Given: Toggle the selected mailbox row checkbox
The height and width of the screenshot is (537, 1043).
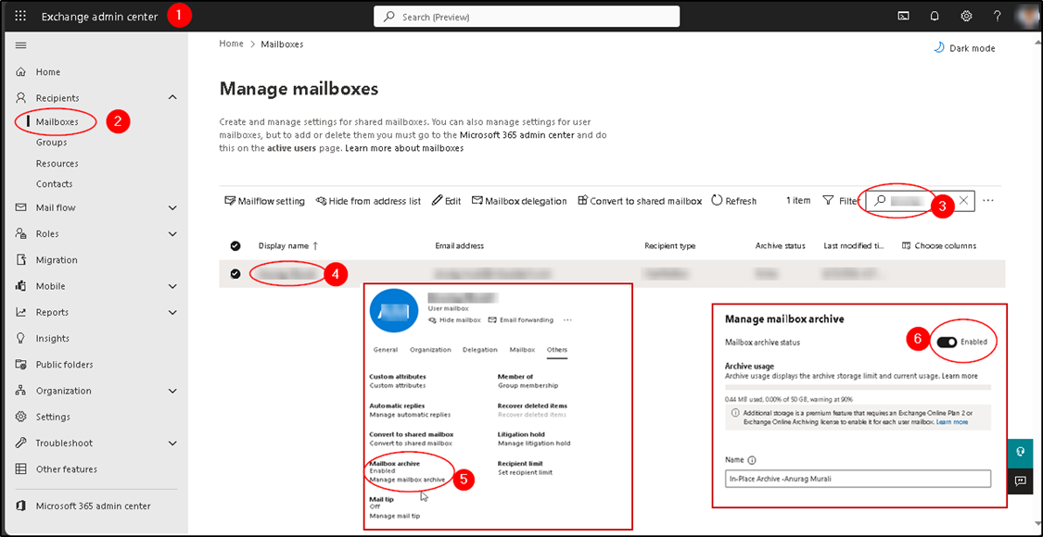Looking at the screenshot, I should (235, 274).
